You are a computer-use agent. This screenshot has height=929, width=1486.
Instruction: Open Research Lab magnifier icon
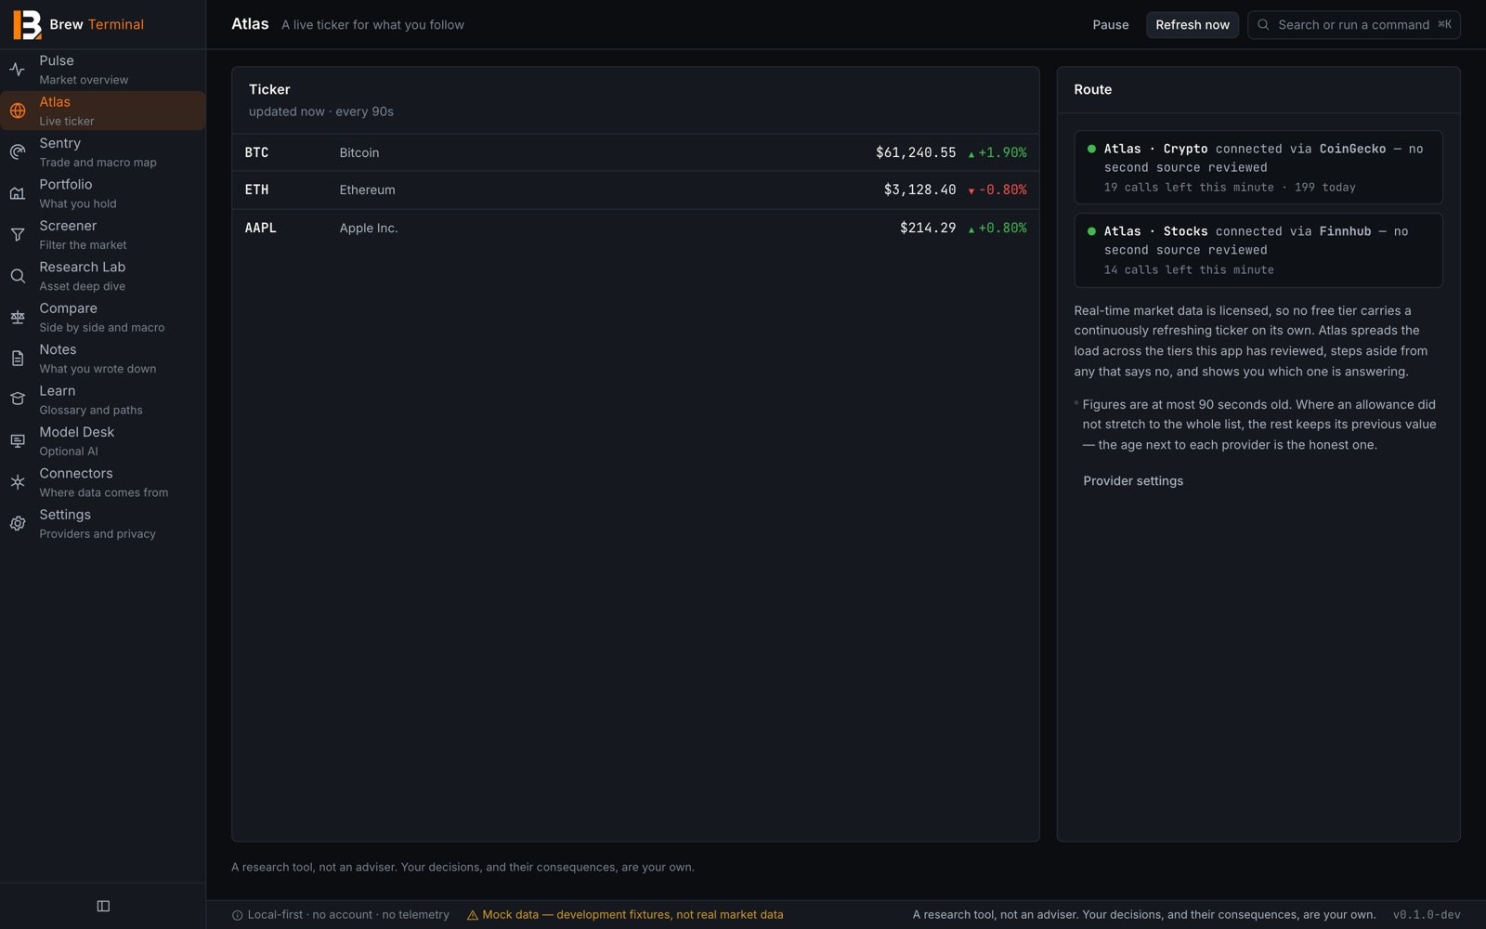coord(18,276)
